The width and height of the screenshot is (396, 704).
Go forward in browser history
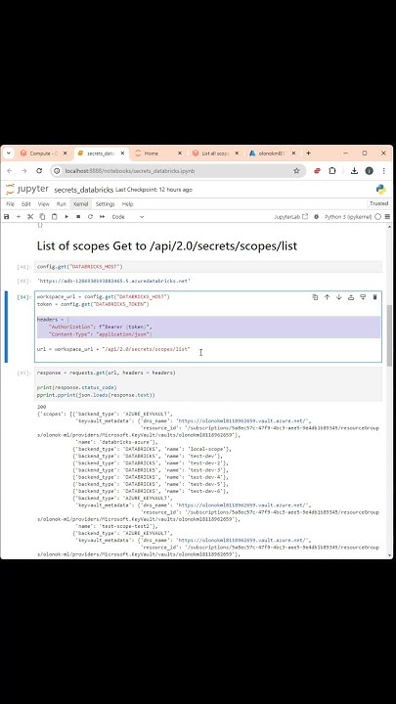[x=24, y=171]
